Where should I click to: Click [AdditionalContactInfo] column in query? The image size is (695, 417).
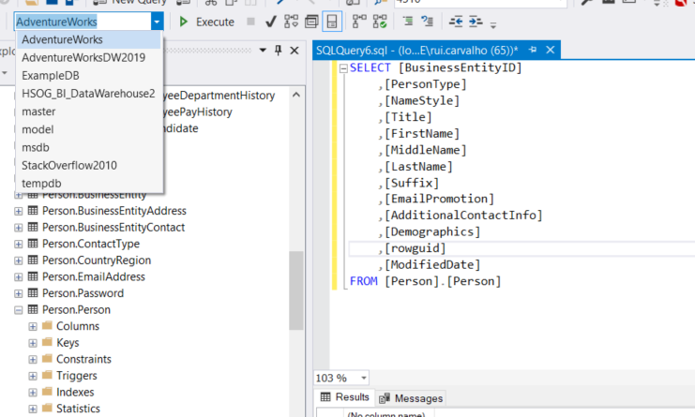point(463,216)
